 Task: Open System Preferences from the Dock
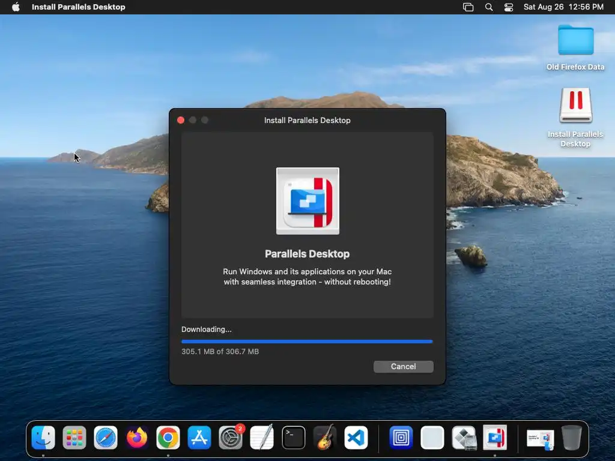point(231,438)
